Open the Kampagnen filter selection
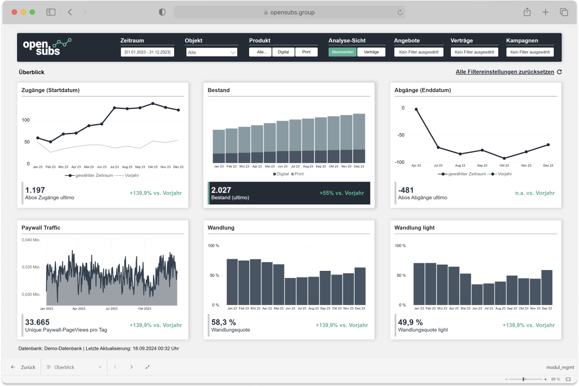The width and height of the screenshot is (579, 387). [530, 52]
